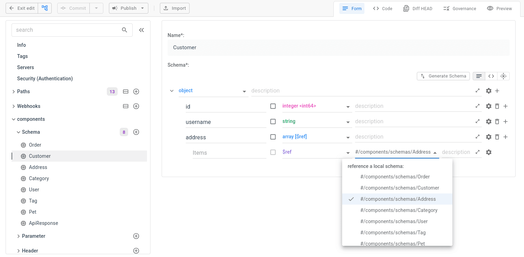Delete the username property
524x257 pixels.
497,122
